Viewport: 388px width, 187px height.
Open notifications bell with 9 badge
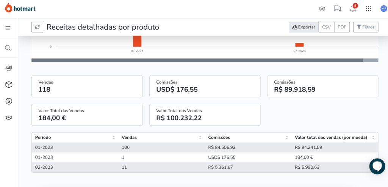(x=354, y=8)
